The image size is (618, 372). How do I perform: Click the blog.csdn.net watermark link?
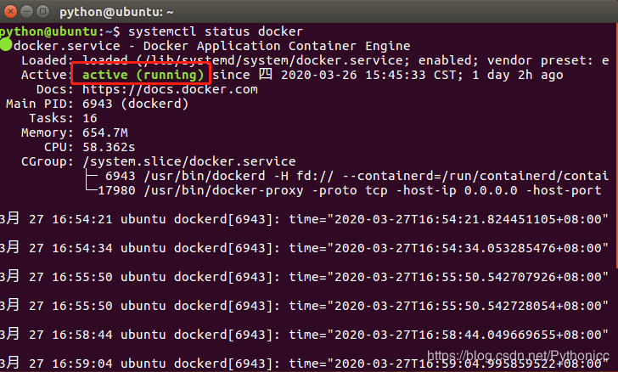click(x=518, y=355)
